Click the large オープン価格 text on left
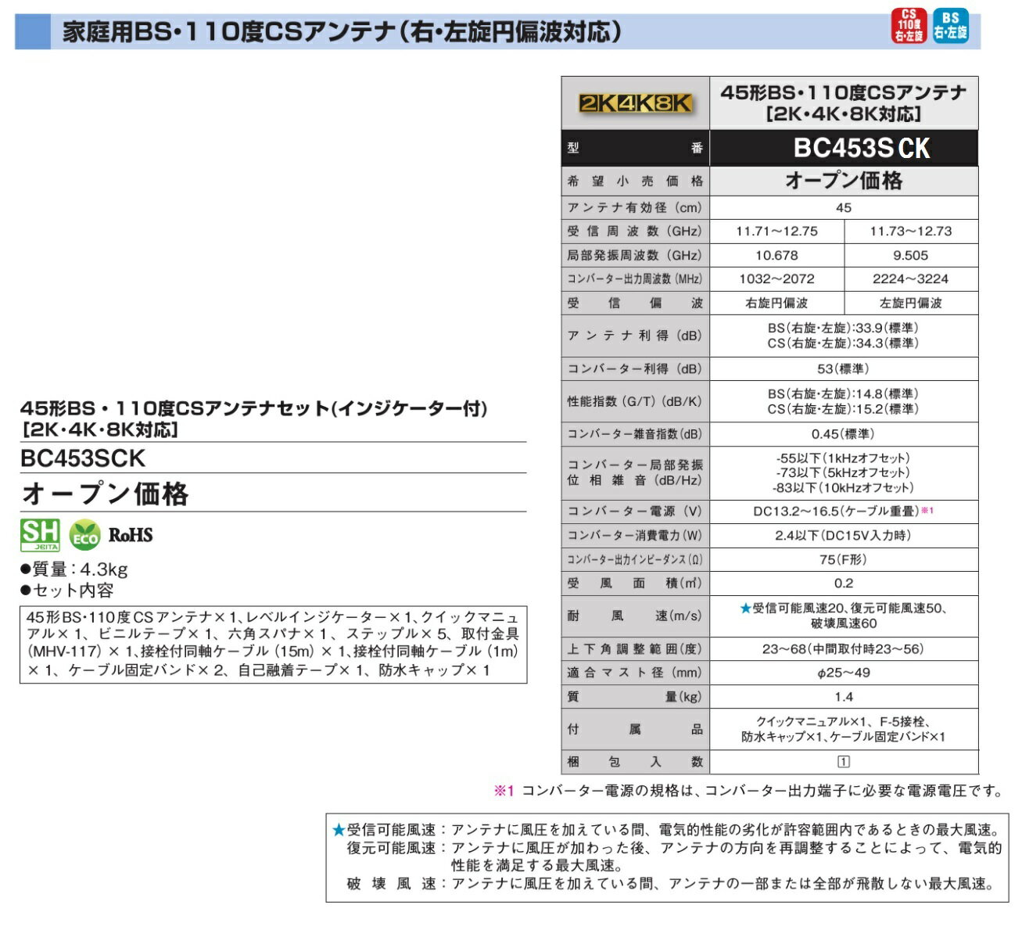The height and width of the screenshot is (930, 1022). [x=106, y=494]
